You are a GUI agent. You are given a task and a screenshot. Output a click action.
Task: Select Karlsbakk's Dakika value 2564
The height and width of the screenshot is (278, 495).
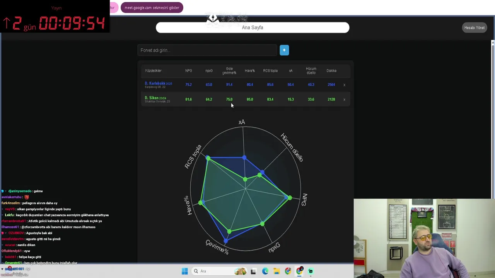click(x=331, y=85)
